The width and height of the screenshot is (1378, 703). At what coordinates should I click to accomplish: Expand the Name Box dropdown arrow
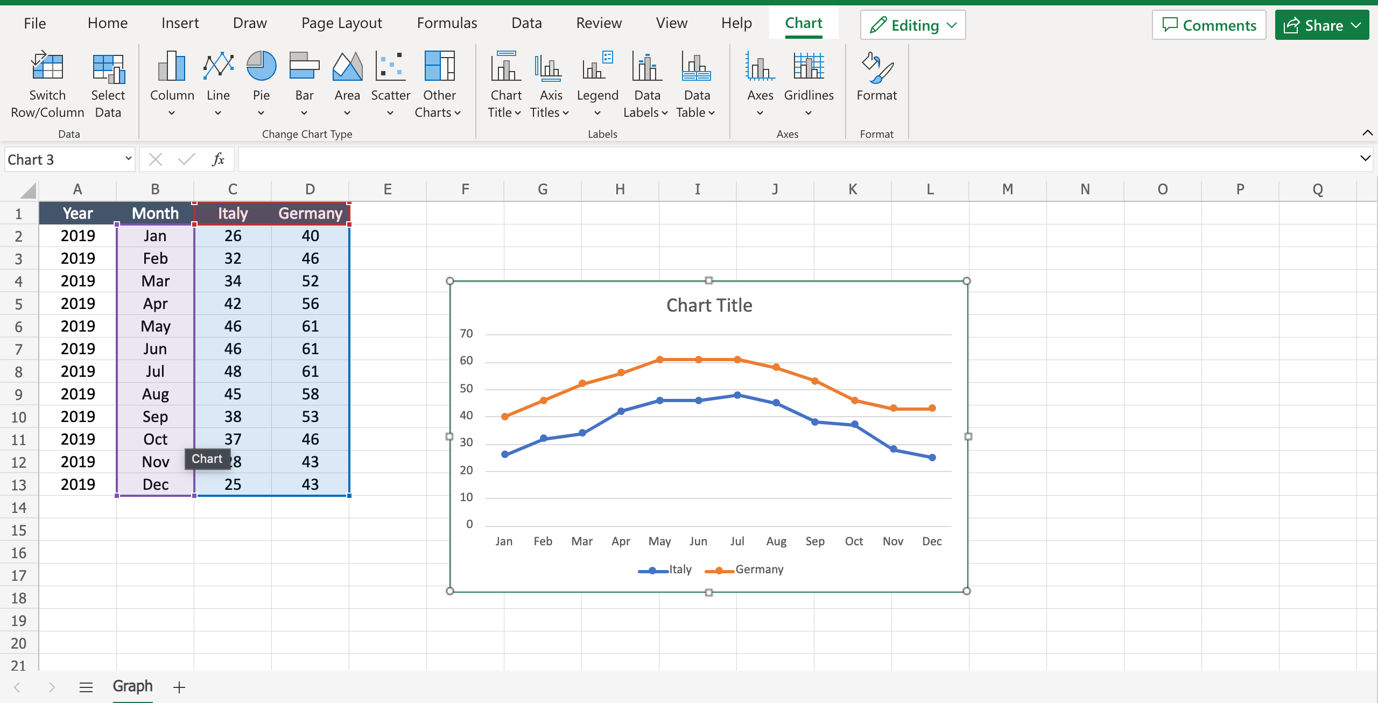[128, 159]
